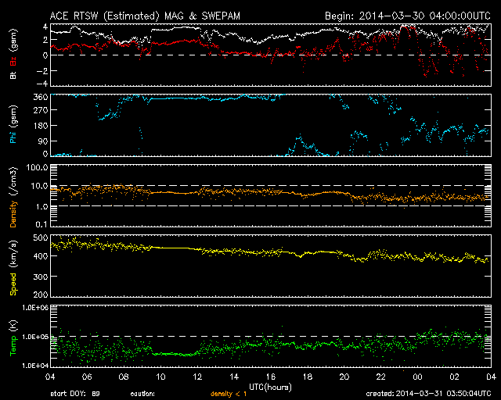501x400 pixels.
Task: Select the orange 'density < 1' caution note
Action: tap(229, 394)
